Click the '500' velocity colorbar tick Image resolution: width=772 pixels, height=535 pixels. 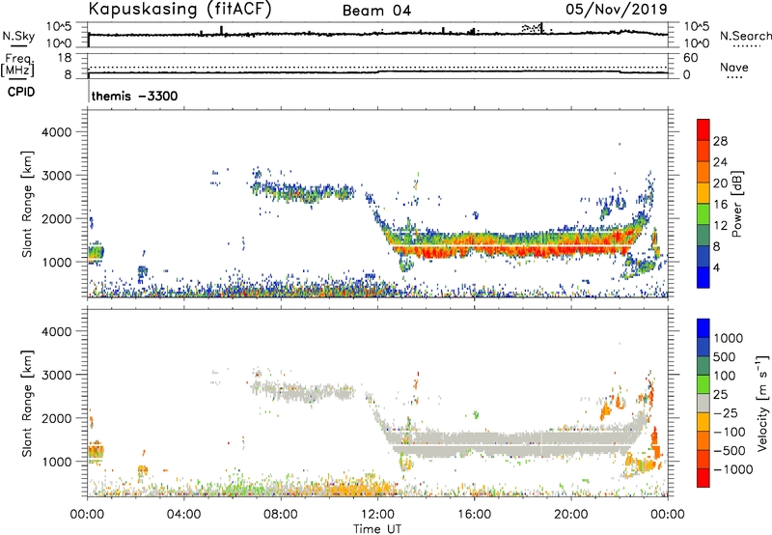tap(726, 357)
